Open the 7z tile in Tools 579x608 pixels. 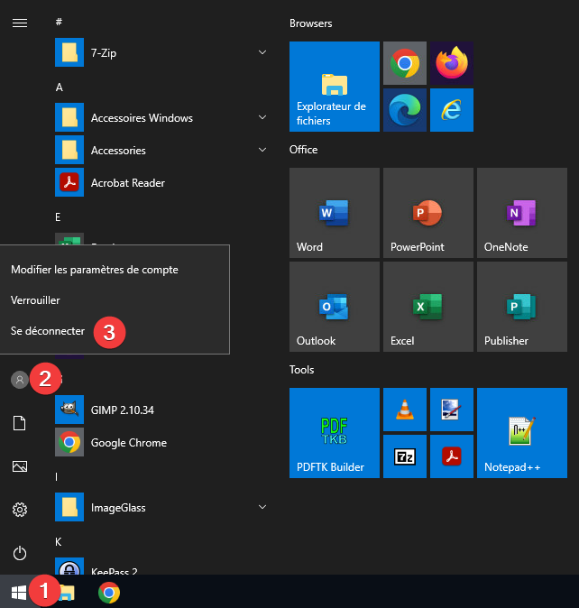click(x=405, y=456)
